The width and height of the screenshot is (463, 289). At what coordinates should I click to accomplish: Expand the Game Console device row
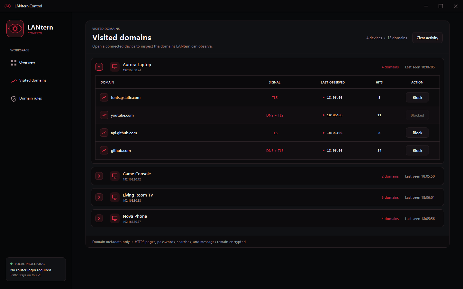pos(99,176)
